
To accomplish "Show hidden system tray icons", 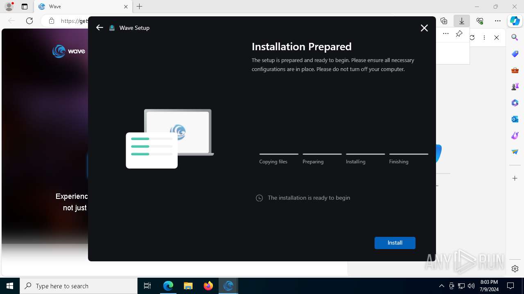I will 441,286.
